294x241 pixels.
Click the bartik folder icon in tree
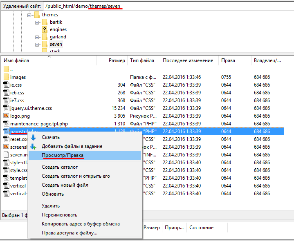click(45, 22)
